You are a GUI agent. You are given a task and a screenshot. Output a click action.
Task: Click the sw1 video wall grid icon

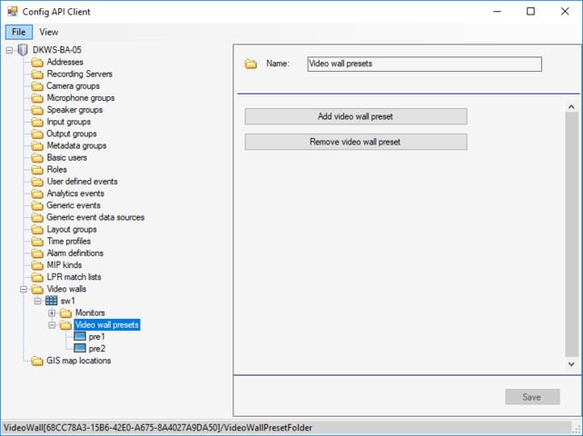pos(52,301)
